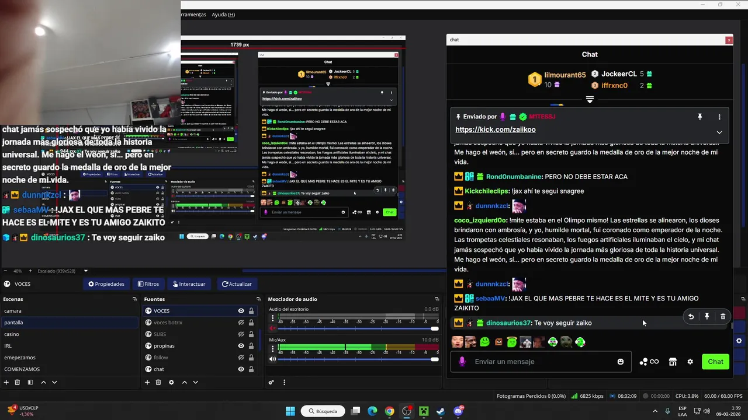Move the selected source up

[x=185, y=382]
